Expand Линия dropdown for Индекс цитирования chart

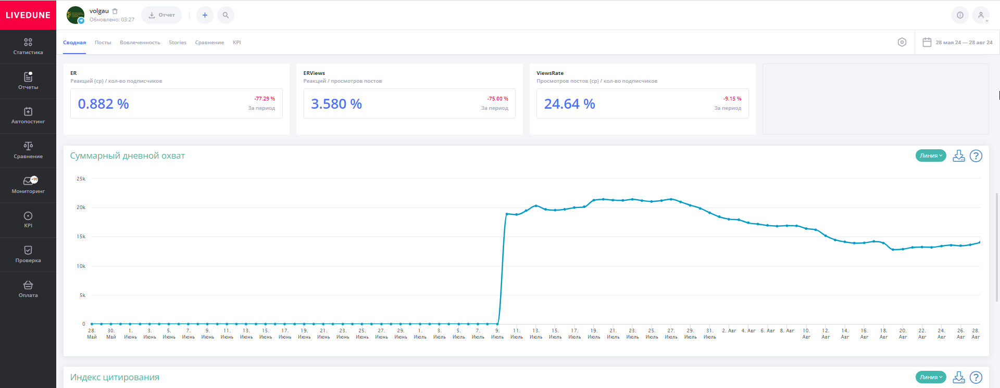pos(931,378)
